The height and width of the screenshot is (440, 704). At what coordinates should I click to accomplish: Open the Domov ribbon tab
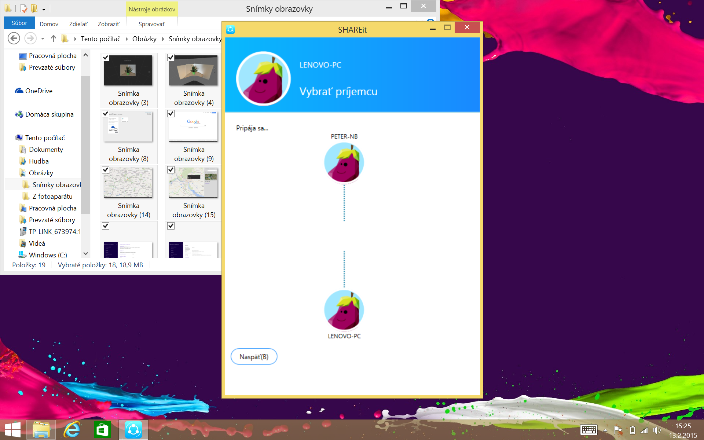[49, 24]
